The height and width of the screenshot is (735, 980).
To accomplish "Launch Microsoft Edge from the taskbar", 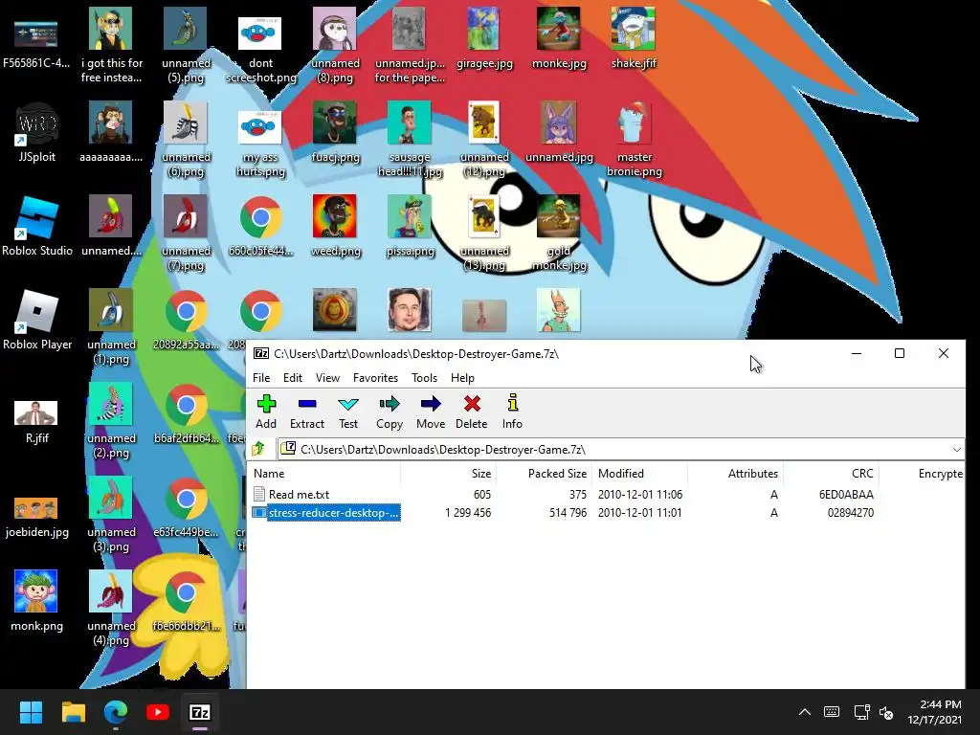I will click(116, 712).
